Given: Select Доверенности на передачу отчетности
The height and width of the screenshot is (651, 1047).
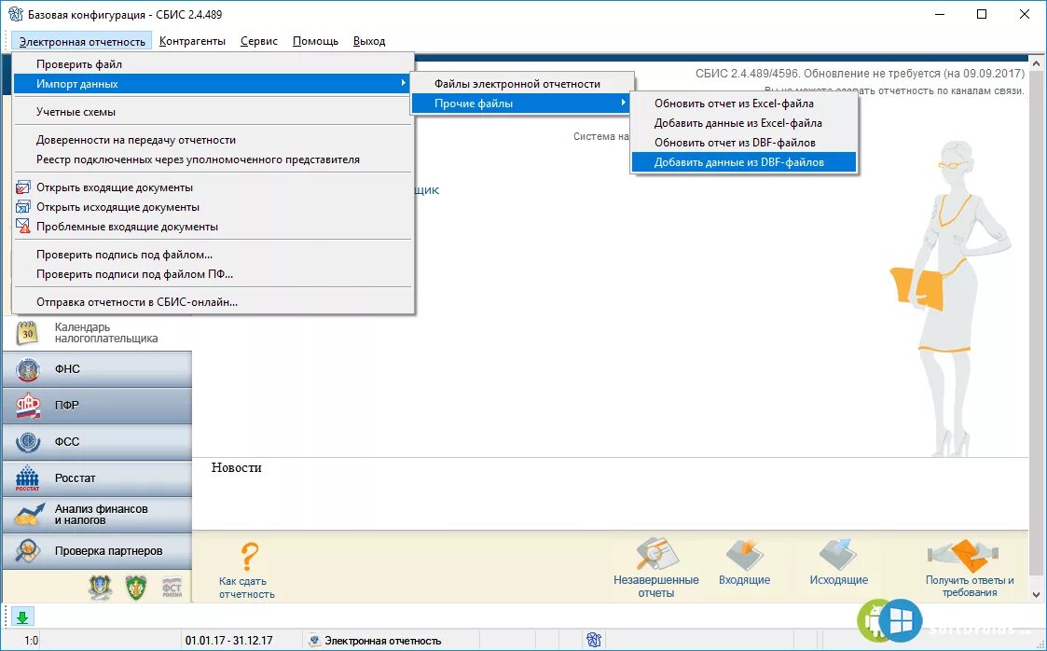Looking at the screenshot, I should [x=213, y=140].
